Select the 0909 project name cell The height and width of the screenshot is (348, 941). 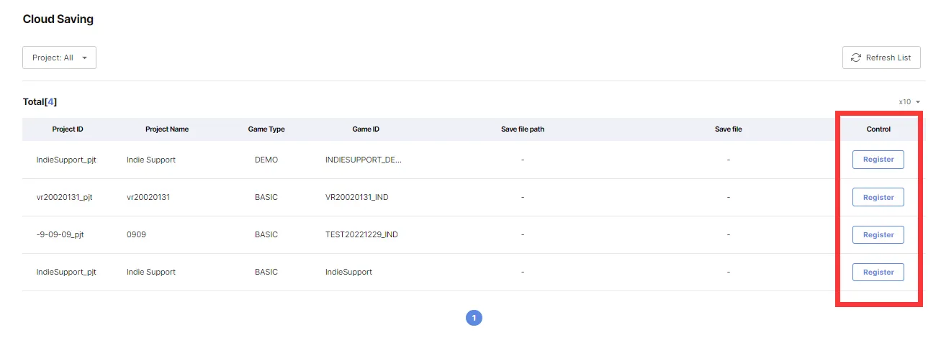[136, 234]
